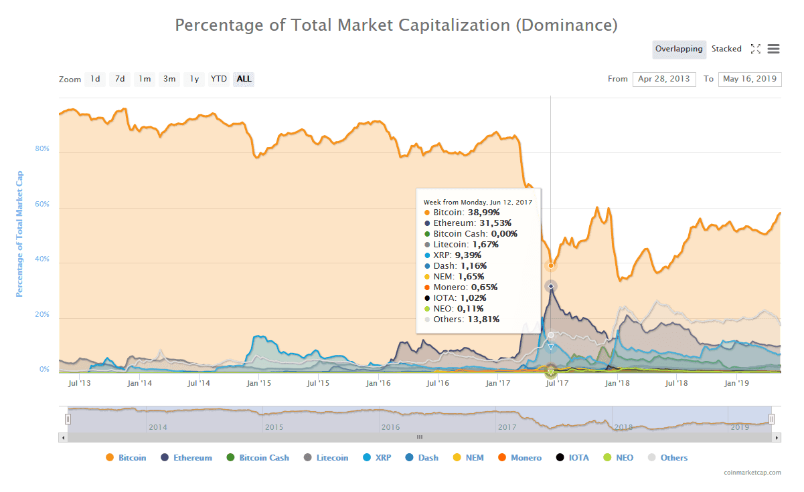The height and width of the screenshot is (492, 804).
Task: Click the green Bitcoin Cash legend dot
Action: point(230,458)
